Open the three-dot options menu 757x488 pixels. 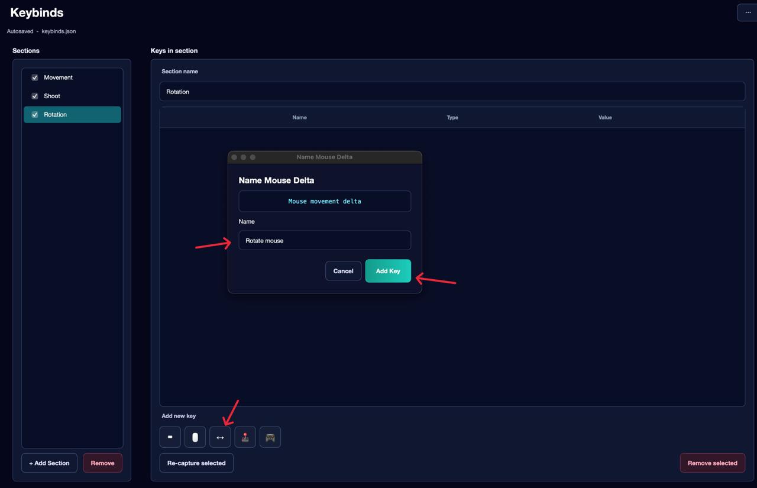[748, 12]
